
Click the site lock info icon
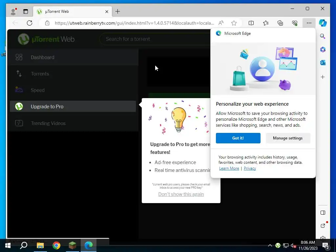point(47,23)
